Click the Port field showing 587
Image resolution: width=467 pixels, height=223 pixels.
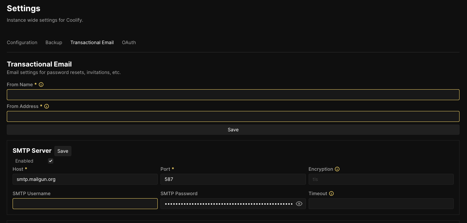pyautogui.click(x=233, y=179)
